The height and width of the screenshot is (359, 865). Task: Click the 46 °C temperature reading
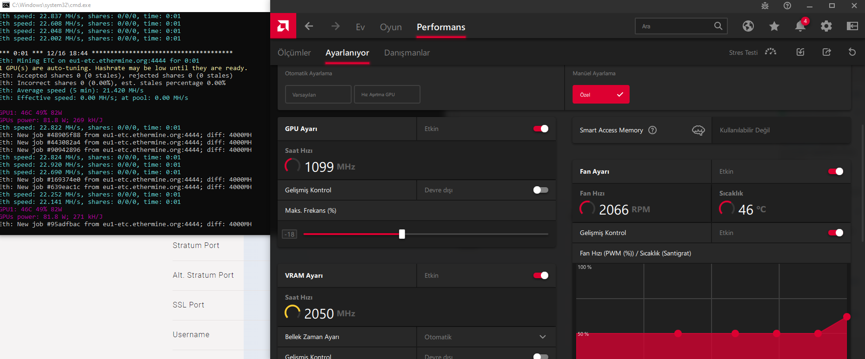pyautogui.click(x=752, y=210)
